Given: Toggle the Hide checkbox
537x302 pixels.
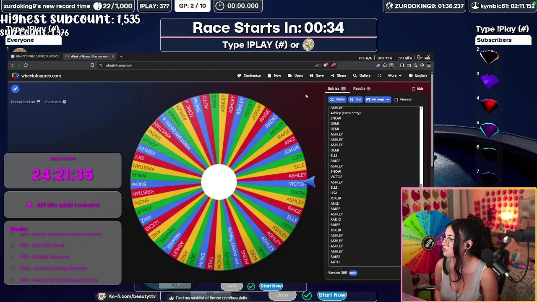Looking at the screenshot, I should point(414,89).
